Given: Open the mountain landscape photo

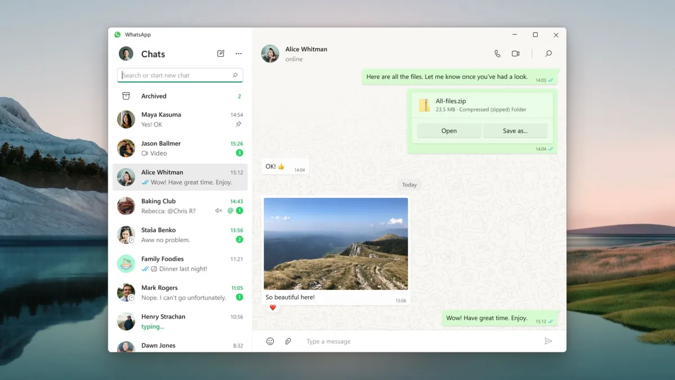Looking at the screenshot, I should (x=336, y=243).
